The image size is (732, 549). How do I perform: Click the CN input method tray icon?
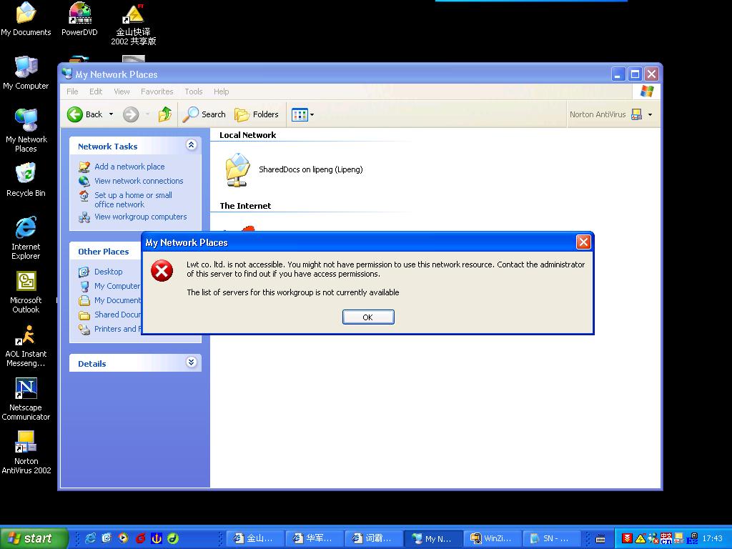[x=666, y=538]
